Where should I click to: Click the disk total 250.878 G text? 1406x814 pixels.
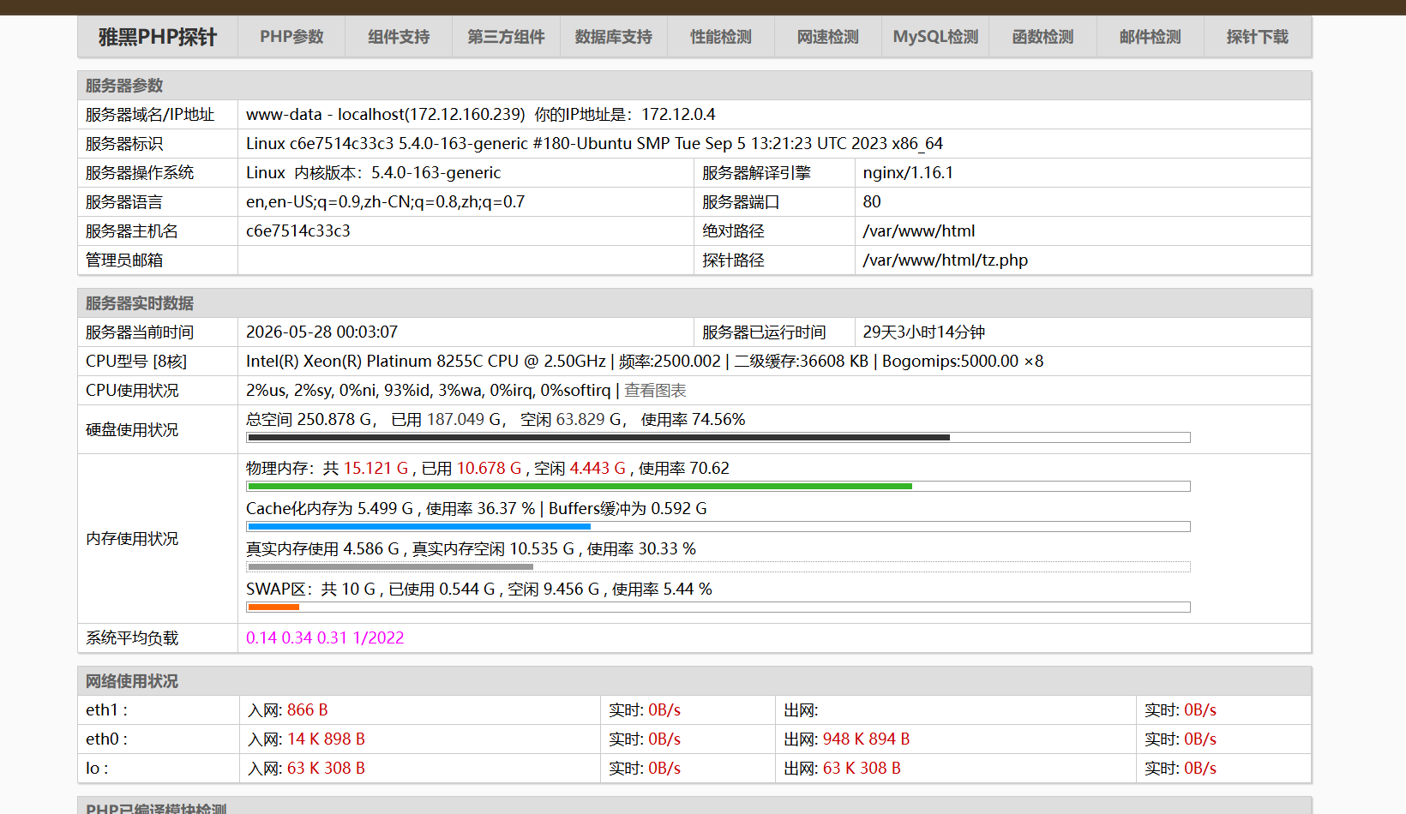311,419
